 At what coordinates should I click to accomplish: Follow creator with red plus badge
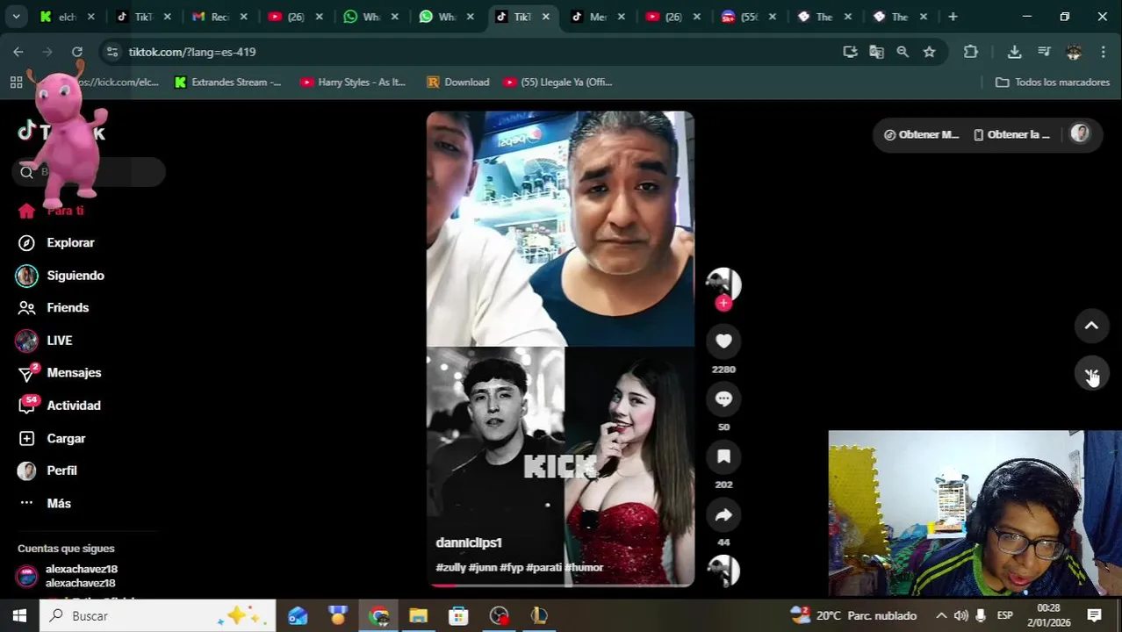[723, 303]
